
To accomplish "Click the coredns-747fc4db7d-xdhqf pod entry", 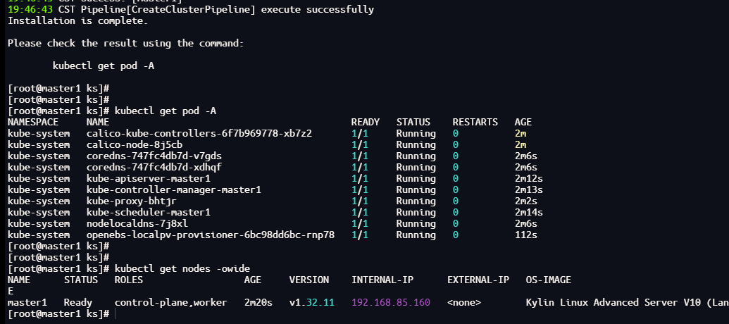I will click(154, 167).
